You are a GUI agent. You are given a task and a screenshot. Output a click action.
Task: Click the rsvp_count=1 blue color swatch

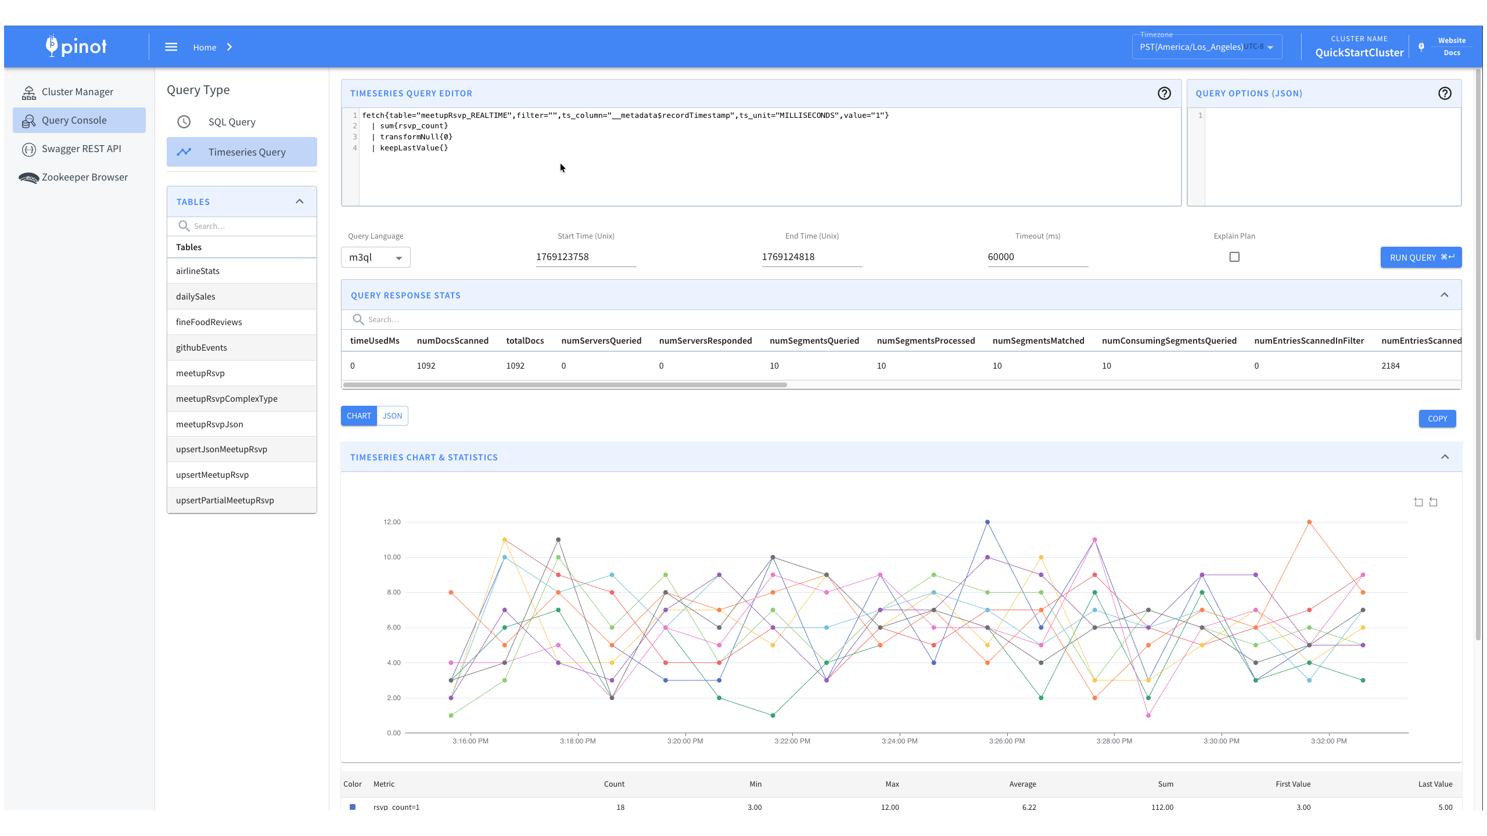353,806
